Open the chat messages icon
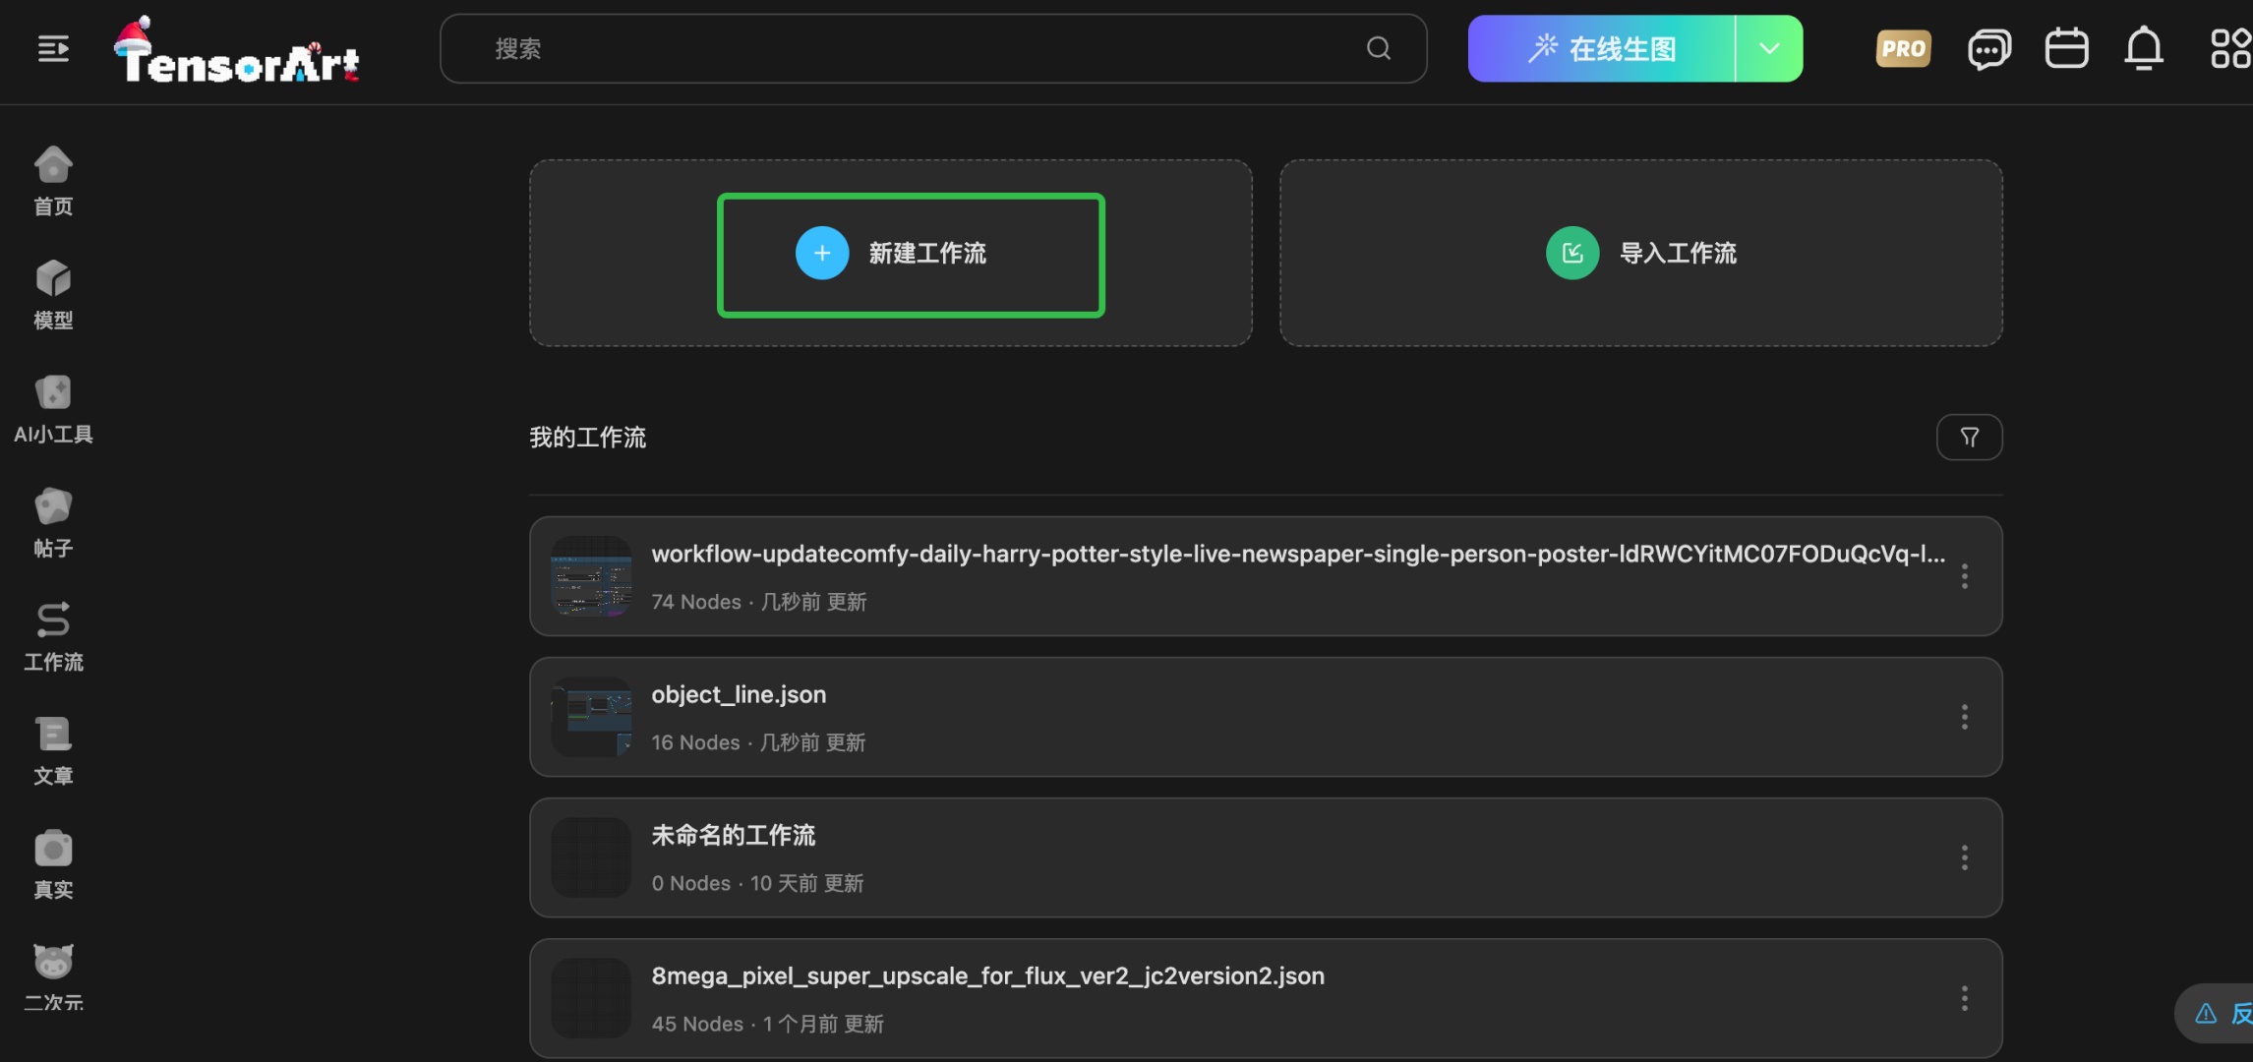The width and height of the screenshot is (2253, 1062). (1988, 48)
